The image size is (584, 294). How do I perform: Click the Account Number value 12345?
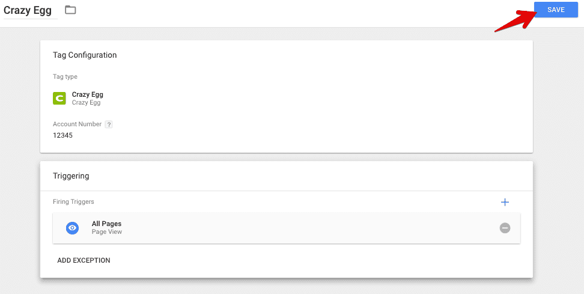tap(62, 135)
